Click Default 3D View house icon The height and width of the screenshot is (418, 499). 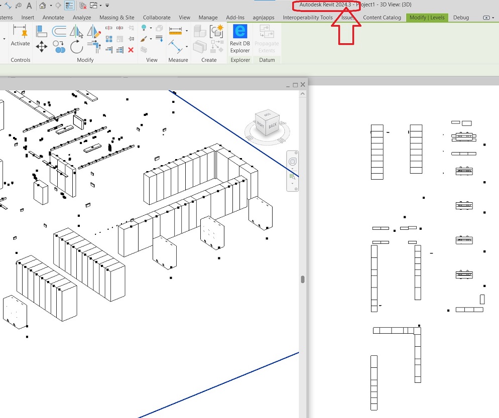pos(43,6)
